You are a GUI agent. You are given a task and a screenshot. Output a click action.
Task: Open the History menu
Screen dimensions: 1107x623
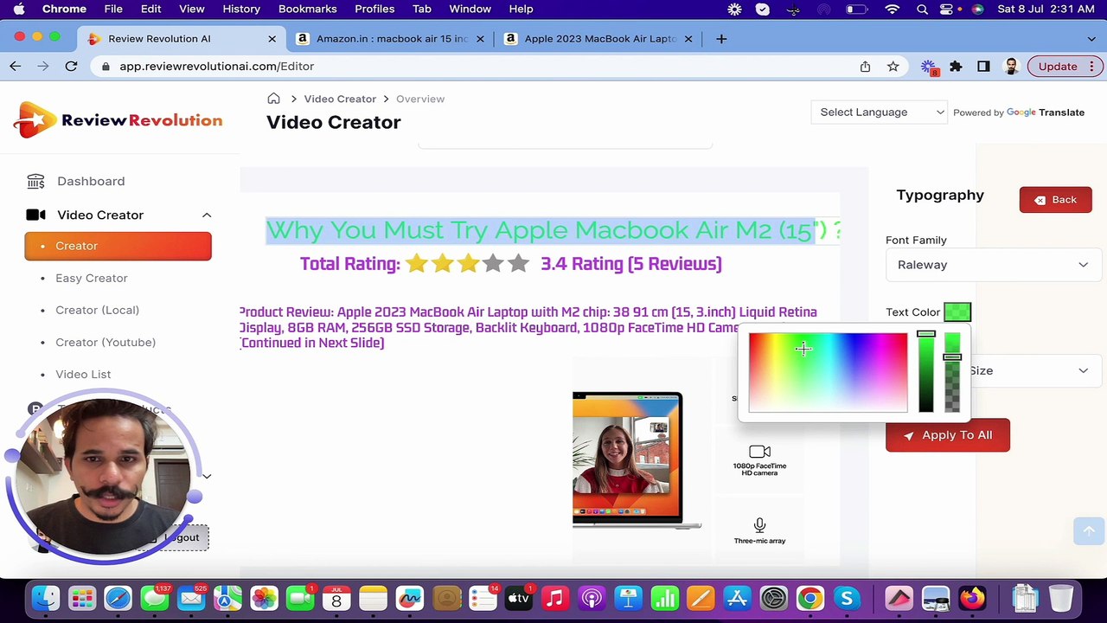pyautogui.click(x=241, y=9)
